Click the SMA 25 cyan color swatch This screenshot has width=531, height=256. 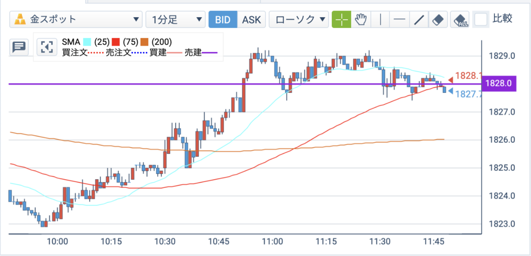[x=87, y=42]
